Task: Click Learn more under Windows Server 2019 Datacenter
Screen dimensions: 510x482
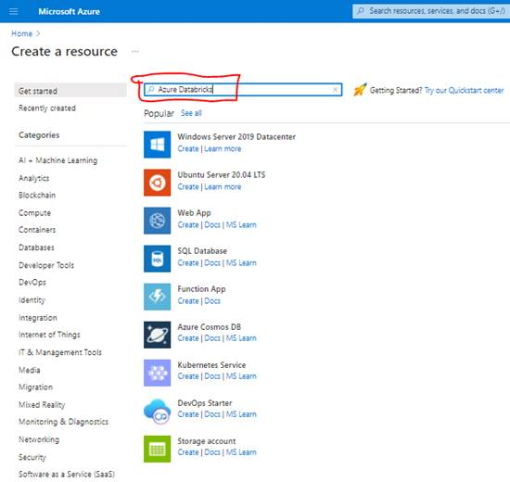Action: tap(223, 148)
